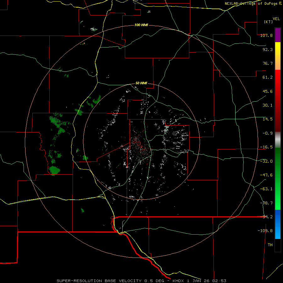Click the 14.5 legend value

coord(268,119)
